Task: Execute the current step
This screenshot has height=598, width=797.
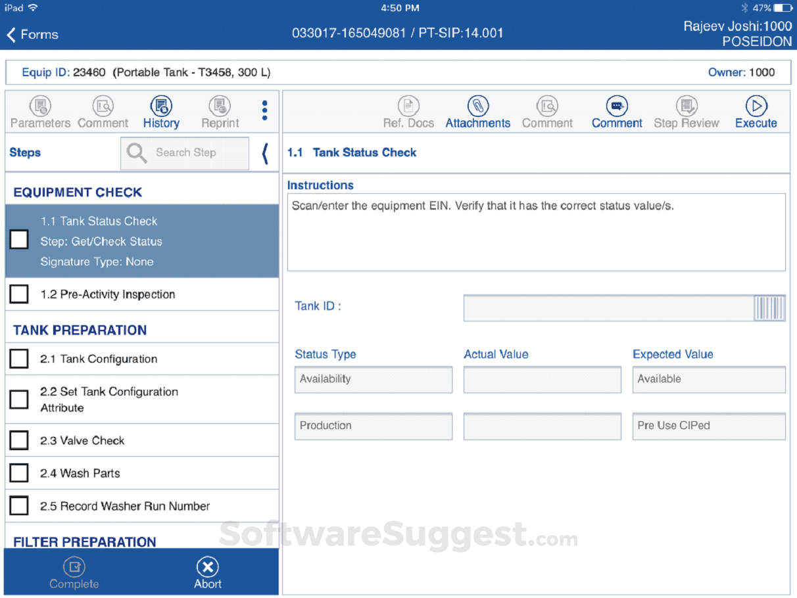Action: coord(756,110)
